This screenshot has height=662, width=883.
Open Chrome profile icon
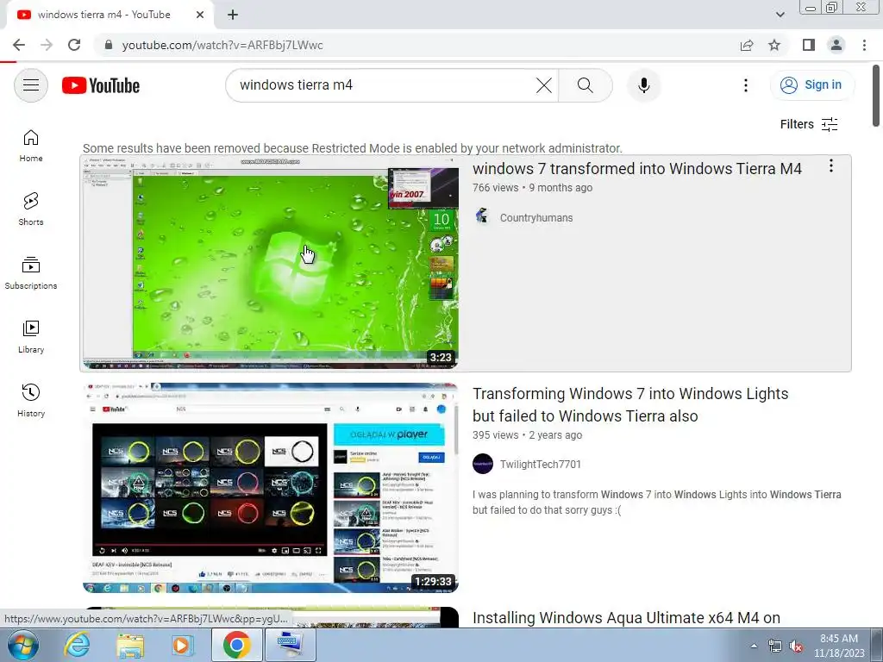coord(836,45)
